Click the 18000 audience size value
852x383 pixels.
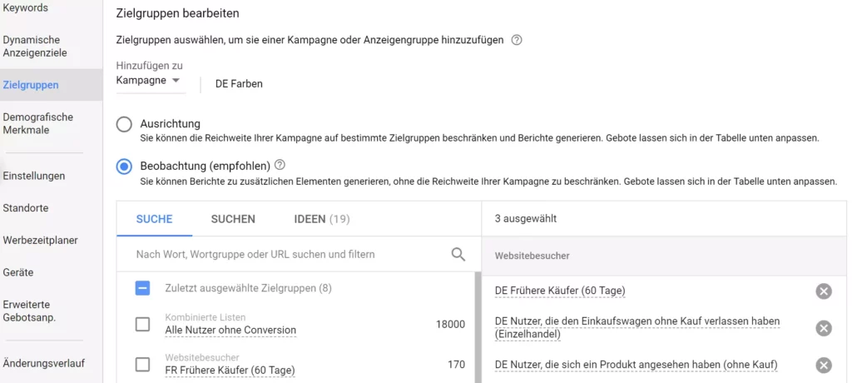[x=450, y=324]
